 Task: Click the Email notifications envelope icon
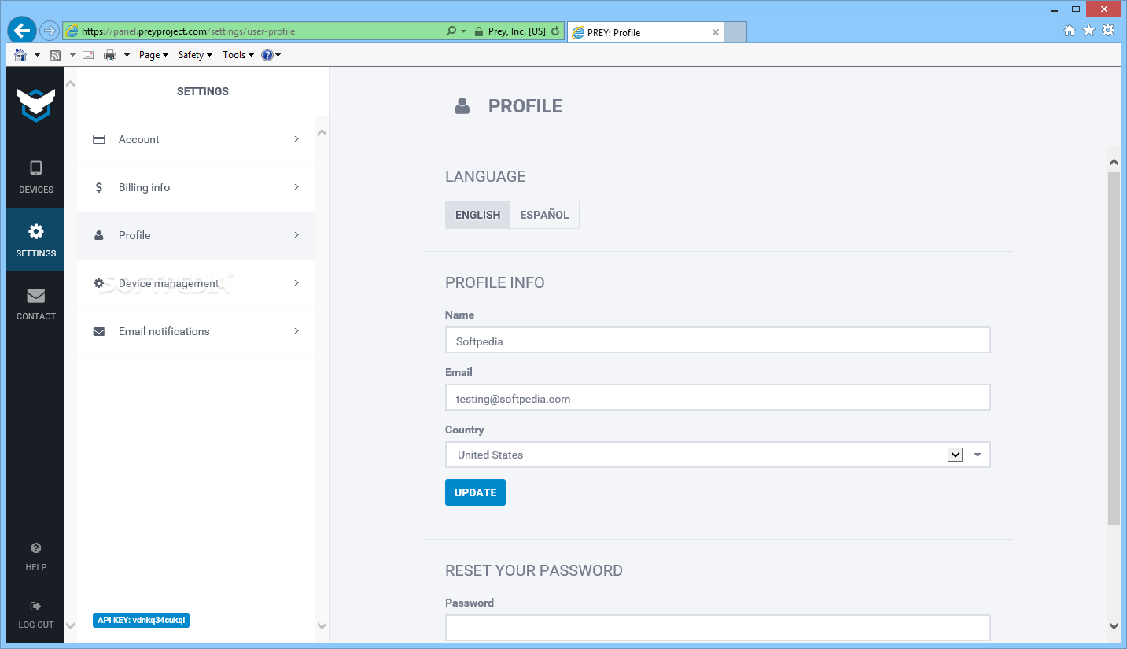(99, 331)
